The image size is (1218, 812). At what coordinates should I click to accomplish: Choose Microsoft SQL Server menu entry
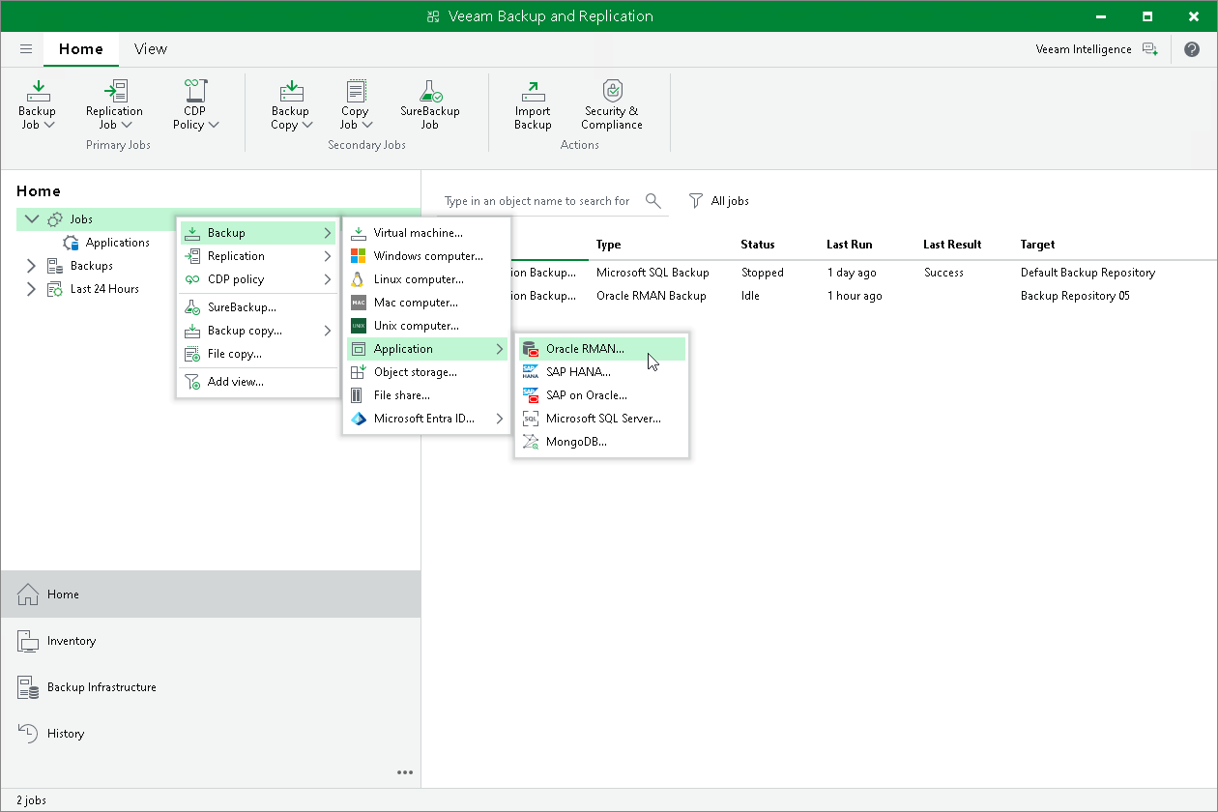point(602,419)
